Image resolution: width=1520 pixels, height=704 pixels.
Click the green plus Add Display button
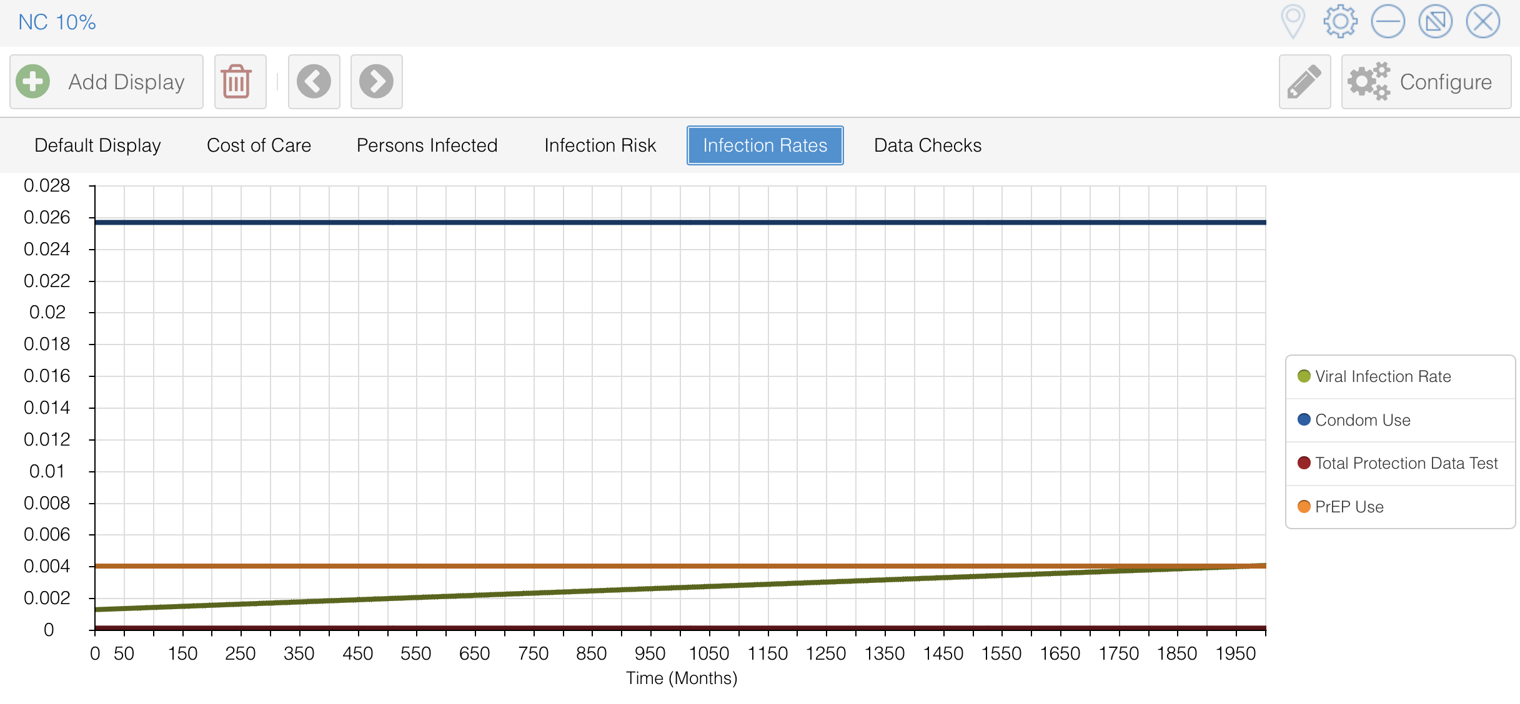(x=106, y=82)
